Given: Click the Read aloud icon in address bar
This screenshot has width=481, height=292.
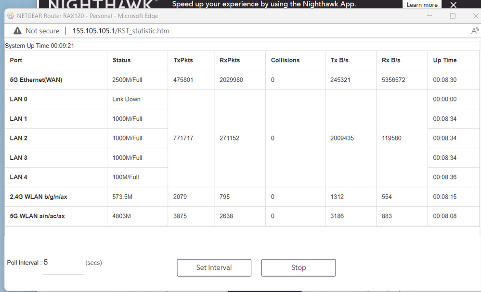Looking at the screenshot, I should point(475,31).
